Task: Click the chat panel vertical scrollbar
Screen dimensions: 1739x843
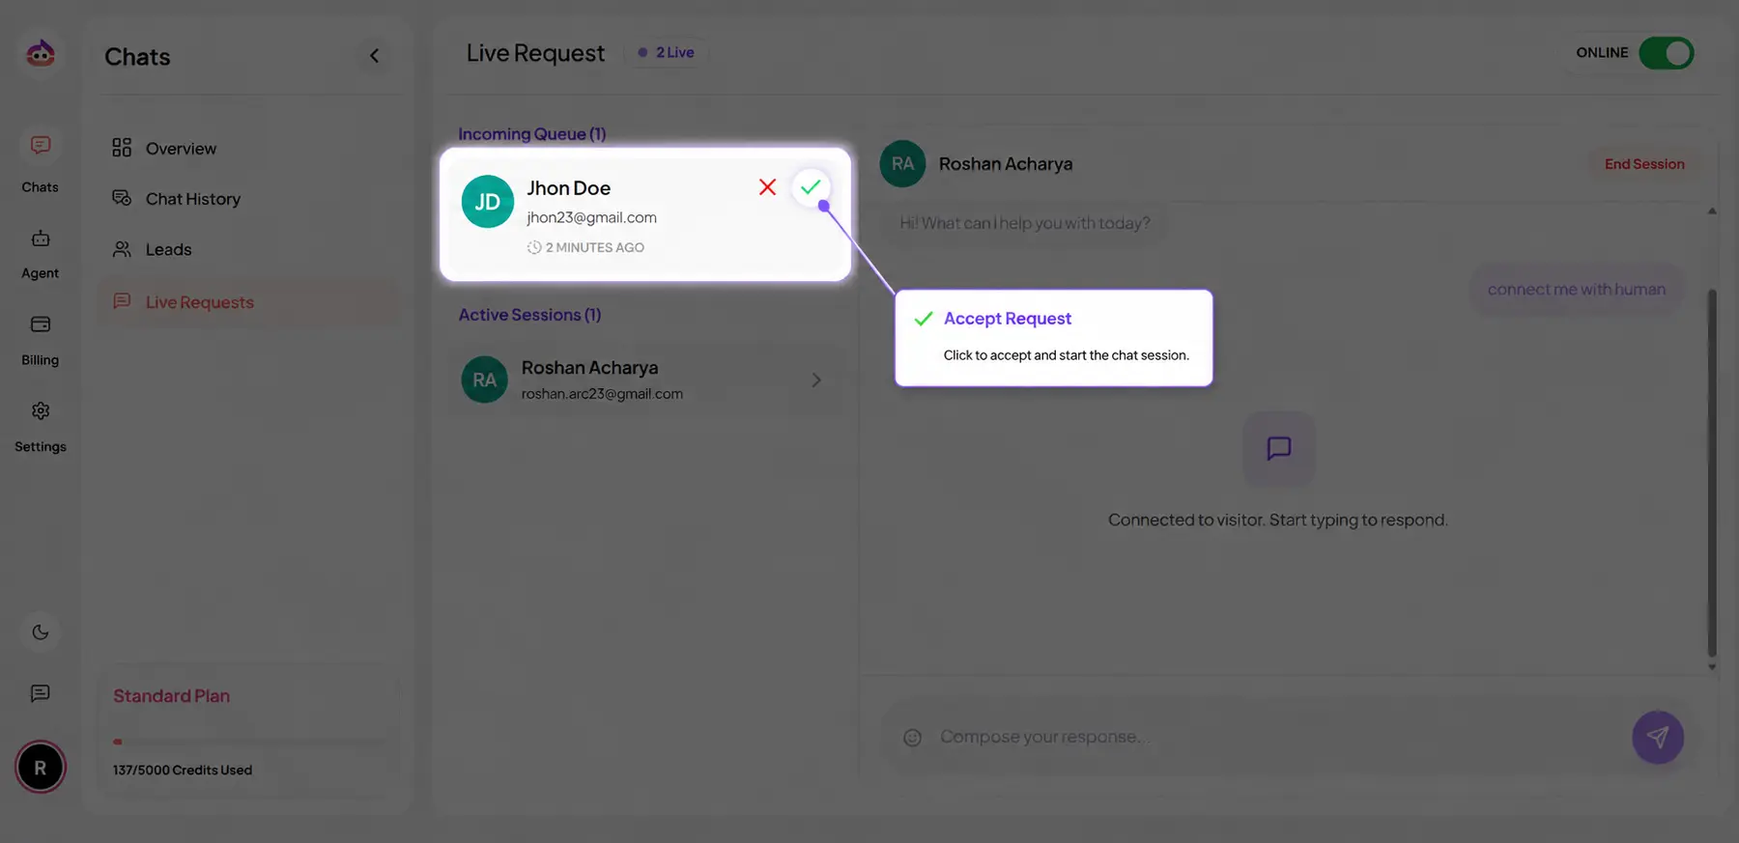Action: click(1712, 473)
